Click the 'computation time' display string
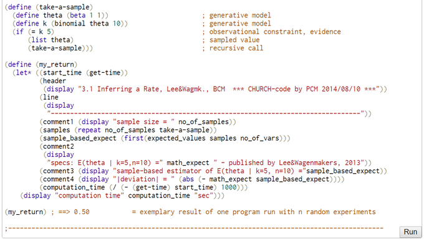Viewport: 424px width, 241px height. coord(89,196)
